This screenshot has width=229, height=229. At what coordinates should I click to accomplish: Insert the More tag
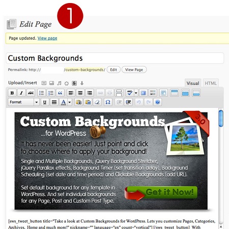pos(119,93)
